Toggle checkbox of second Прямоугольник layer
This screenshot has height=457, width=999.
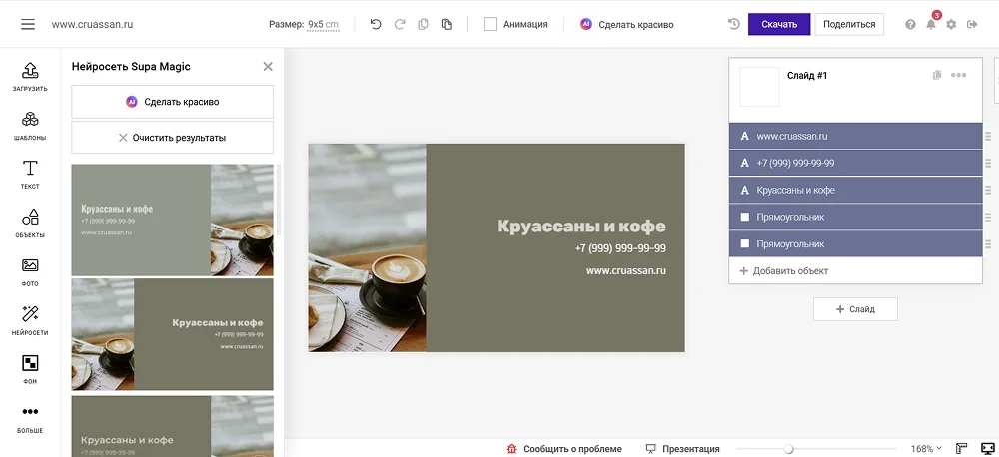pyautogui.click(x=745, y=243)
